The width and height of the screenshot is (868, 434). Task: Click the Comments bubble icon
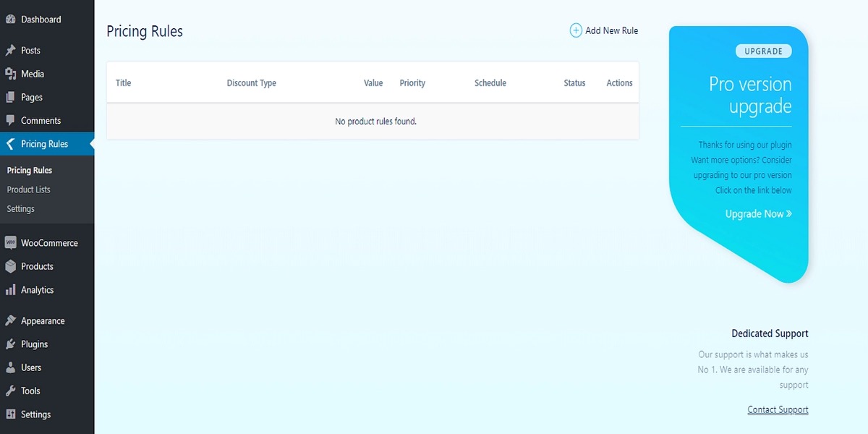coord(10,121)
